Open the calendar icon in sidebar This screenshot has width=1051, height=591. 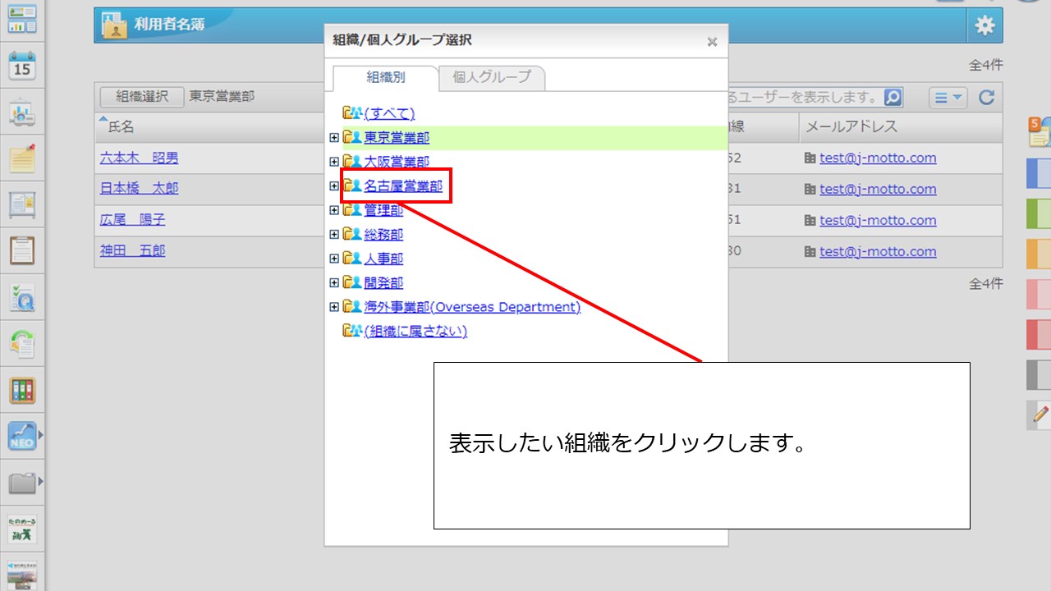[x=22, y=66]
